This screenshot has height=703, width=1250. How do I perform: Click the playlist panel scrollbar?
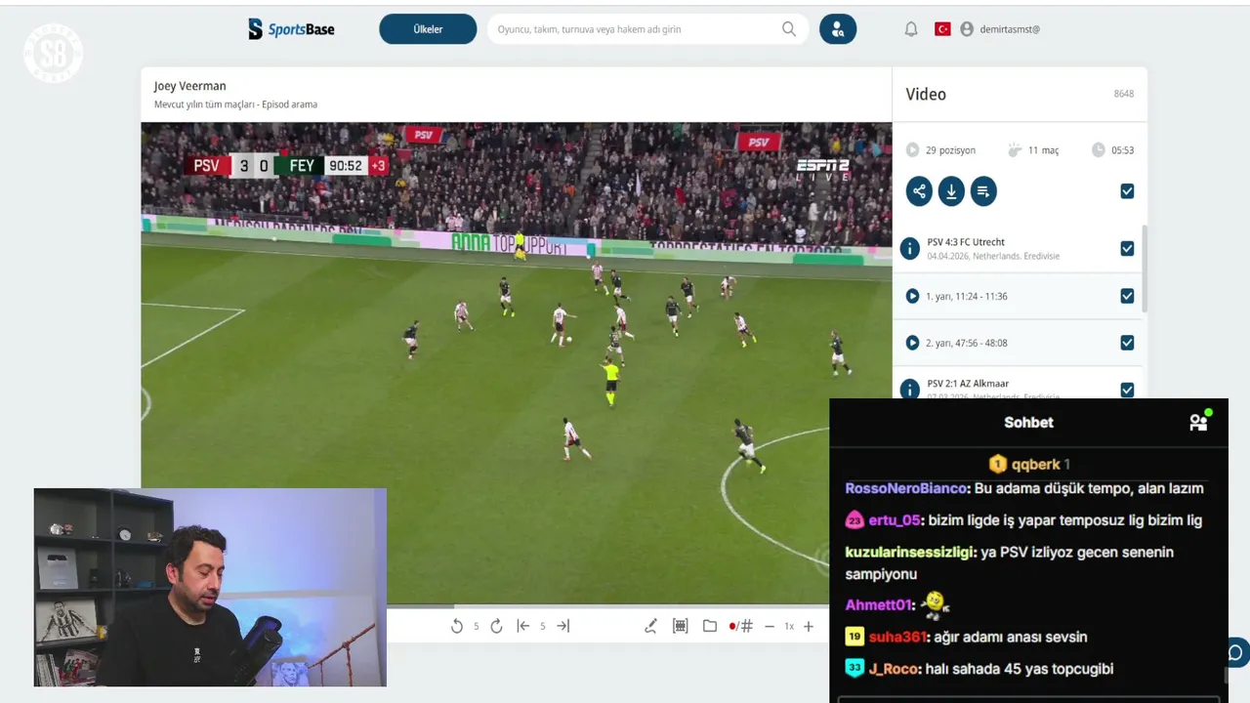1145,269
